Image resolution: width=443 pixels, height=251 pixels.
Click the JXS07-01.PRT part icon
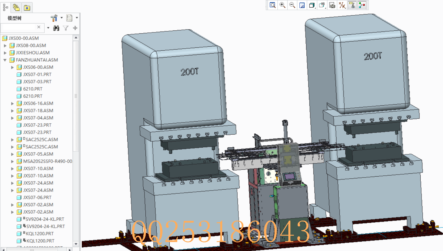click(19, 74)
